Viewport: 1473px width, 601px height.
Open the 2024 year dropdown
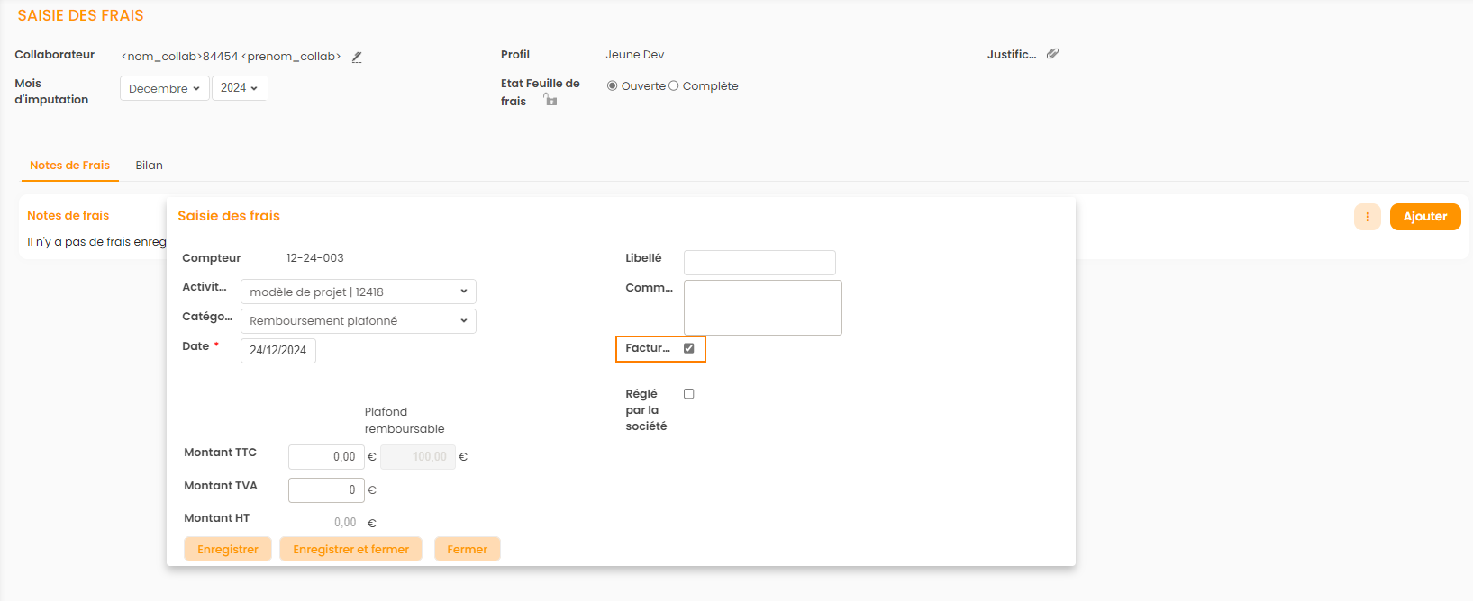[x=239, y=88]
